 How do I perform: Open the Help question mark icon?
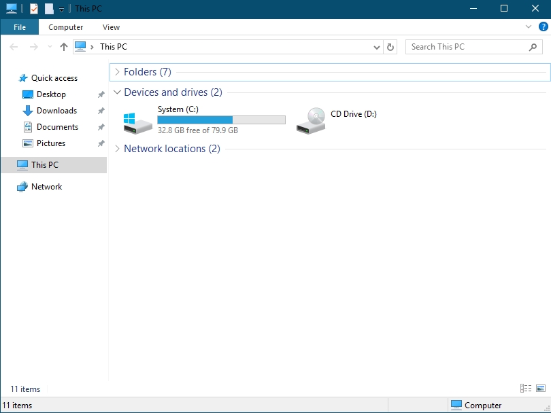click(x=543, y=26)
